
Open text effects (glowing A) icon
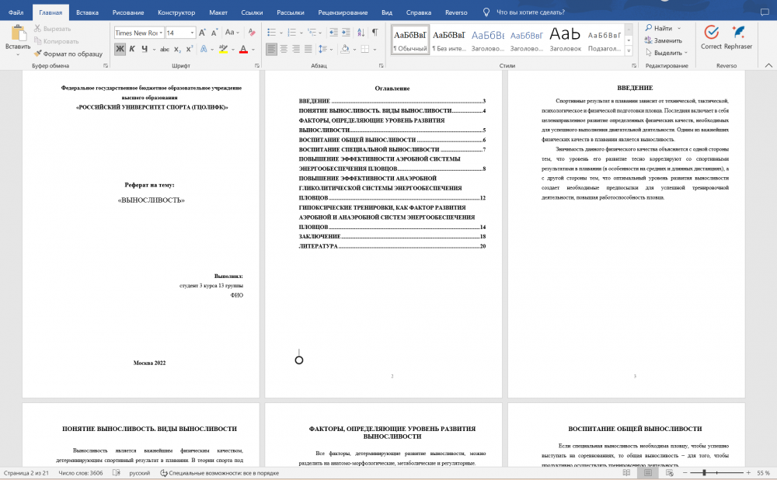point(204,49)
